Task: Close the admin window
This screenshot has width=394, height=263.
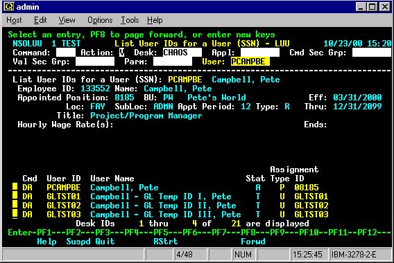Action: pos(384,7)
